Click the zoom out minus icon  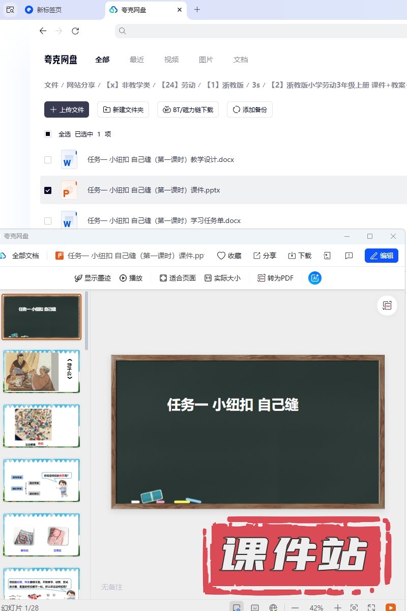pos(295,607)
